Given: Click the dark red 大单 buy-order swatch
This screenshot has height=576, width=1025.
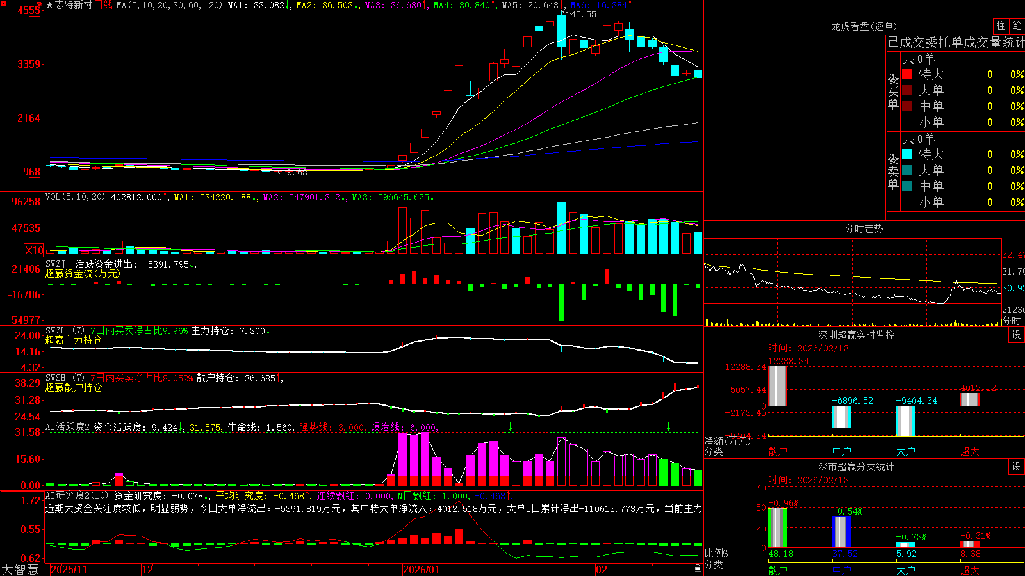Looking at the screenshot, I should (x=907, y=90).
